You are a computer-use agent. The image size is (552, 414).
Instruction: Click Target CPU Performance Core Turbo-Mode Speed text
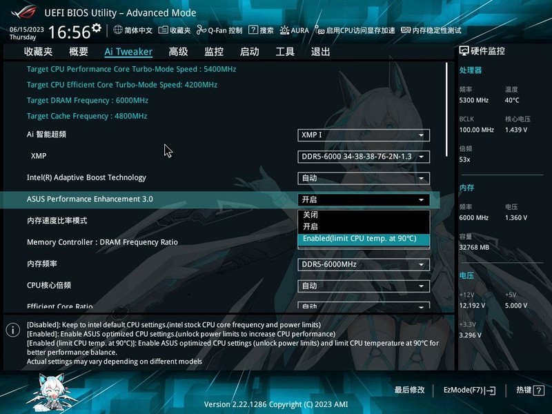pyautogui.click(x=131, y=70)
